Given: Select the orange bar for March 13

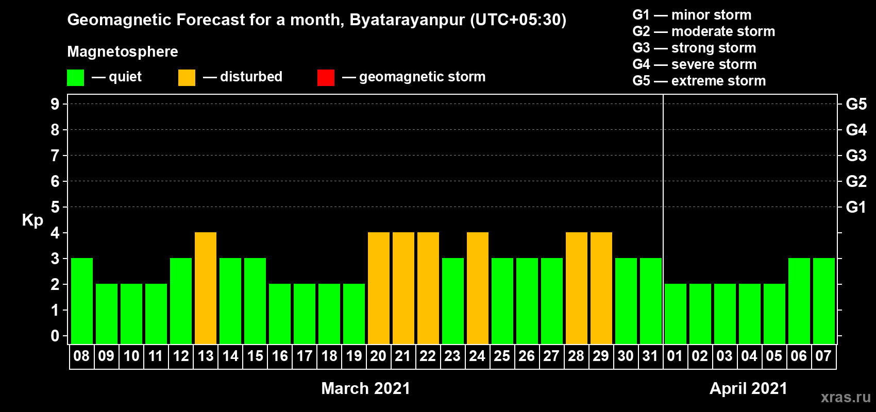Looking at the screenshot, I should click(206, 288).
